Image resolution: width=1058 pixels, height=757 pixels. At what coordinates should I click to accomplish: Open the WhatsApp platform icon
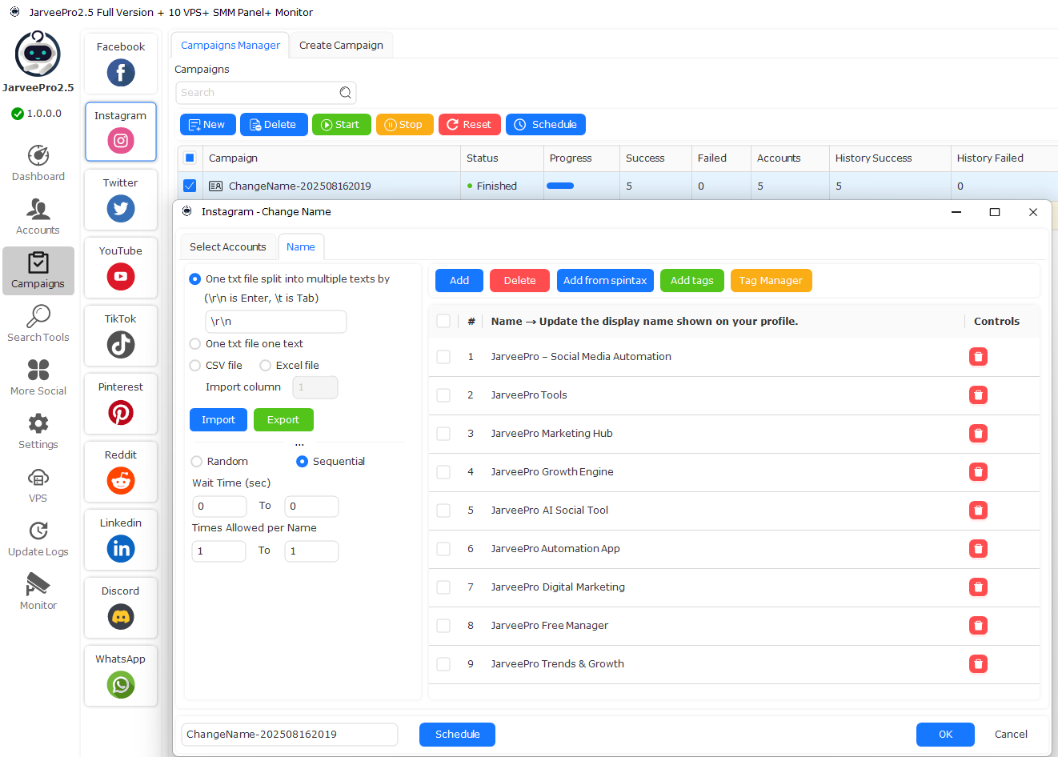121,685
